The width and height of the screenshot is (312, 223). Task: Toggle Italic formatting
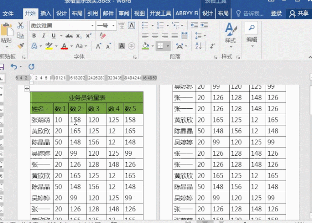point(43,36)
